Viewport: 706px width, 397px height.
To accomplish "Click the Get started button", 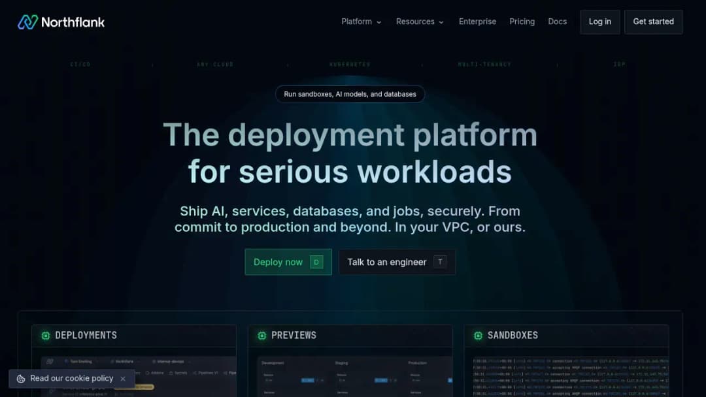I will tap(653, 22).
